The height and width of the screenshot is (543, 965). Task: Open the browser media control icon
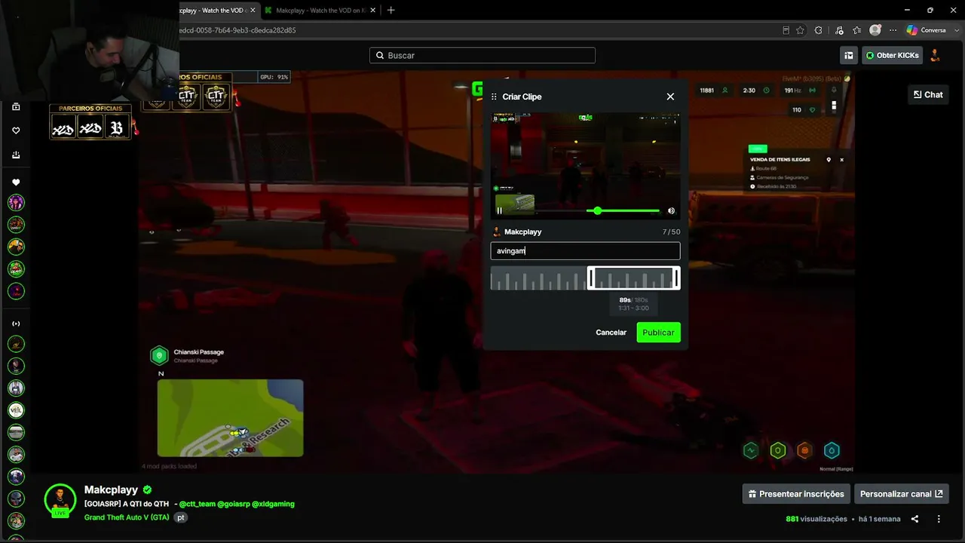pos(838,30)
